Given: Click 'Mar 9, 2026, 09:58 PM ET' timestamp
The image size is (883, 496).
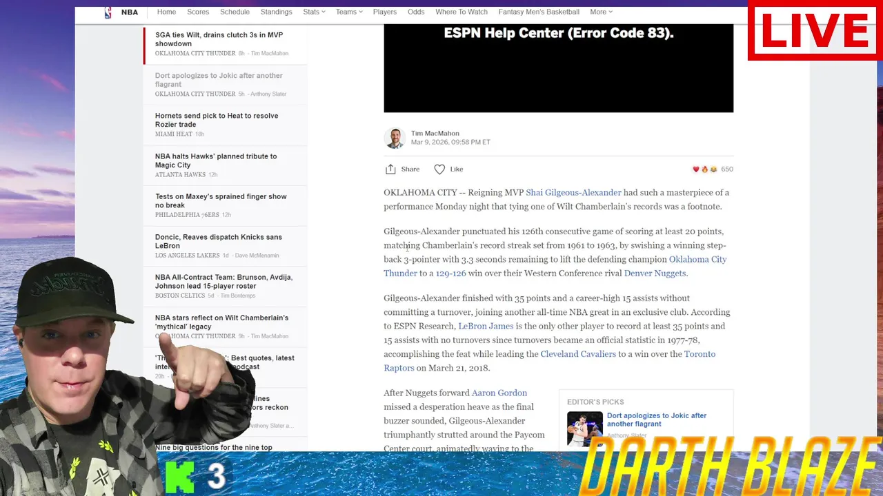Looking at the screenshot, I should (x=450, y=142).
